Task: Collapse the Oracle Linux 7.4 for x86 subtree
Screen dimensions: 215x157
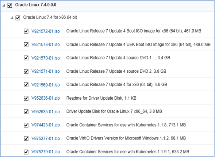Action: [12, 18]
